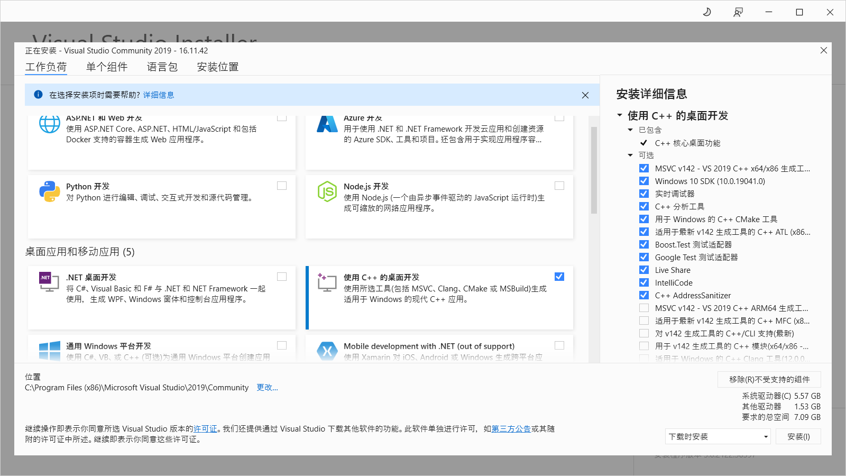Open the 语言包 tab
Screen dimensions: 846x476
[x=162, y=67]
